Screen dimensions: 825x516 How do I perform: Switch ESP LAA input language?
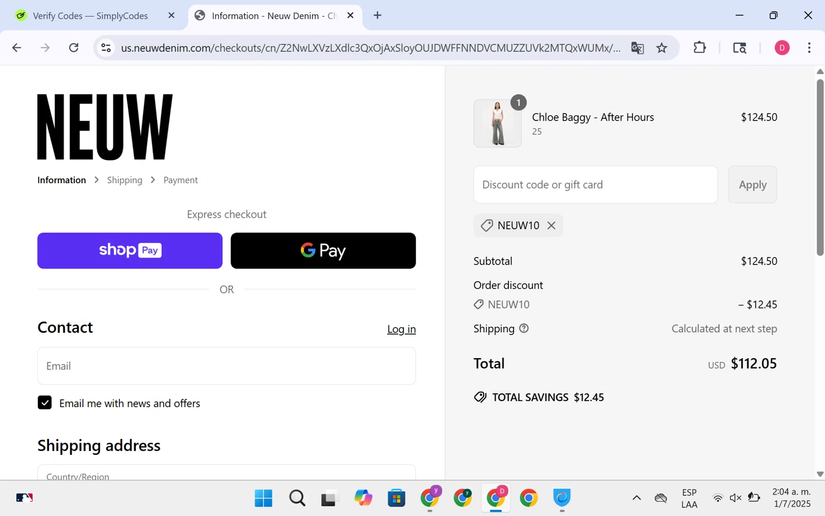pos(689,498)
